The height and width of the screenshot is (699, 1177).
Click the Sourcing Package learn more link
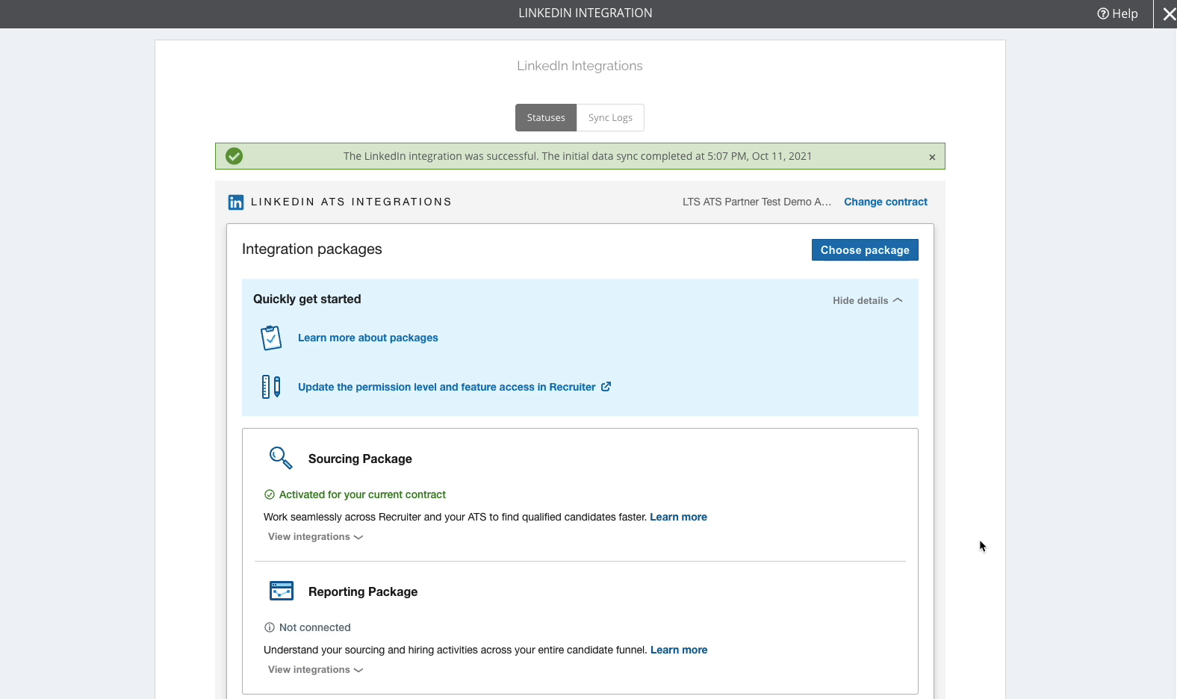coord(678,517)
